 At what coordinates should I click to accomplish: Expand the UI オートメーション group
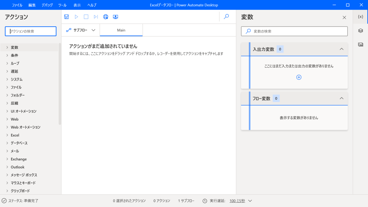7,111
